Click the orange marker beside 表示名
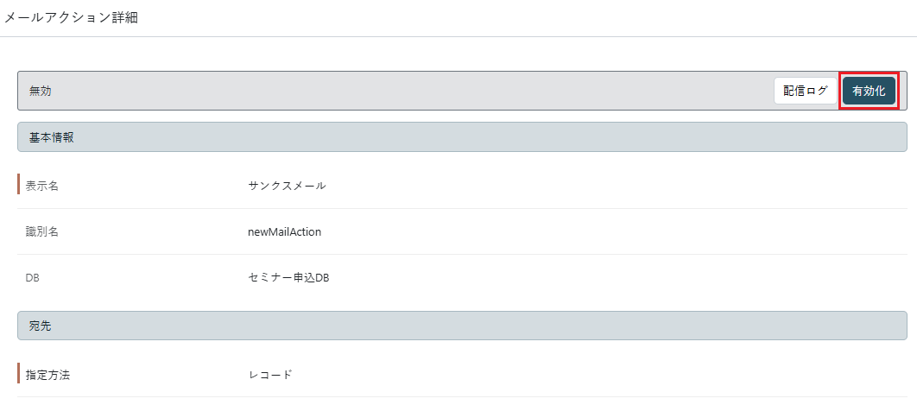Image resolution: width=917 pixels, height=405 pixels. [x=19, y=184]
